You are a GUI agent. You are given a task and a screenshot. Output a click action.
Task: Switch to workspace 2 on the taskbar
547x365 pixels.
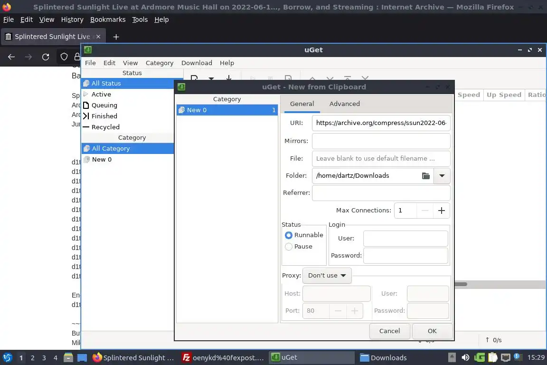[32, 358]
